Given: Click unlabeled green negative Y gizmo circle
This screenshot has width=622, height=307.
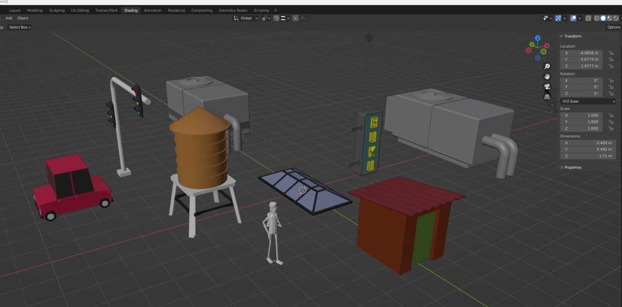Looking at the screenshot, I should tap(543, 51).
